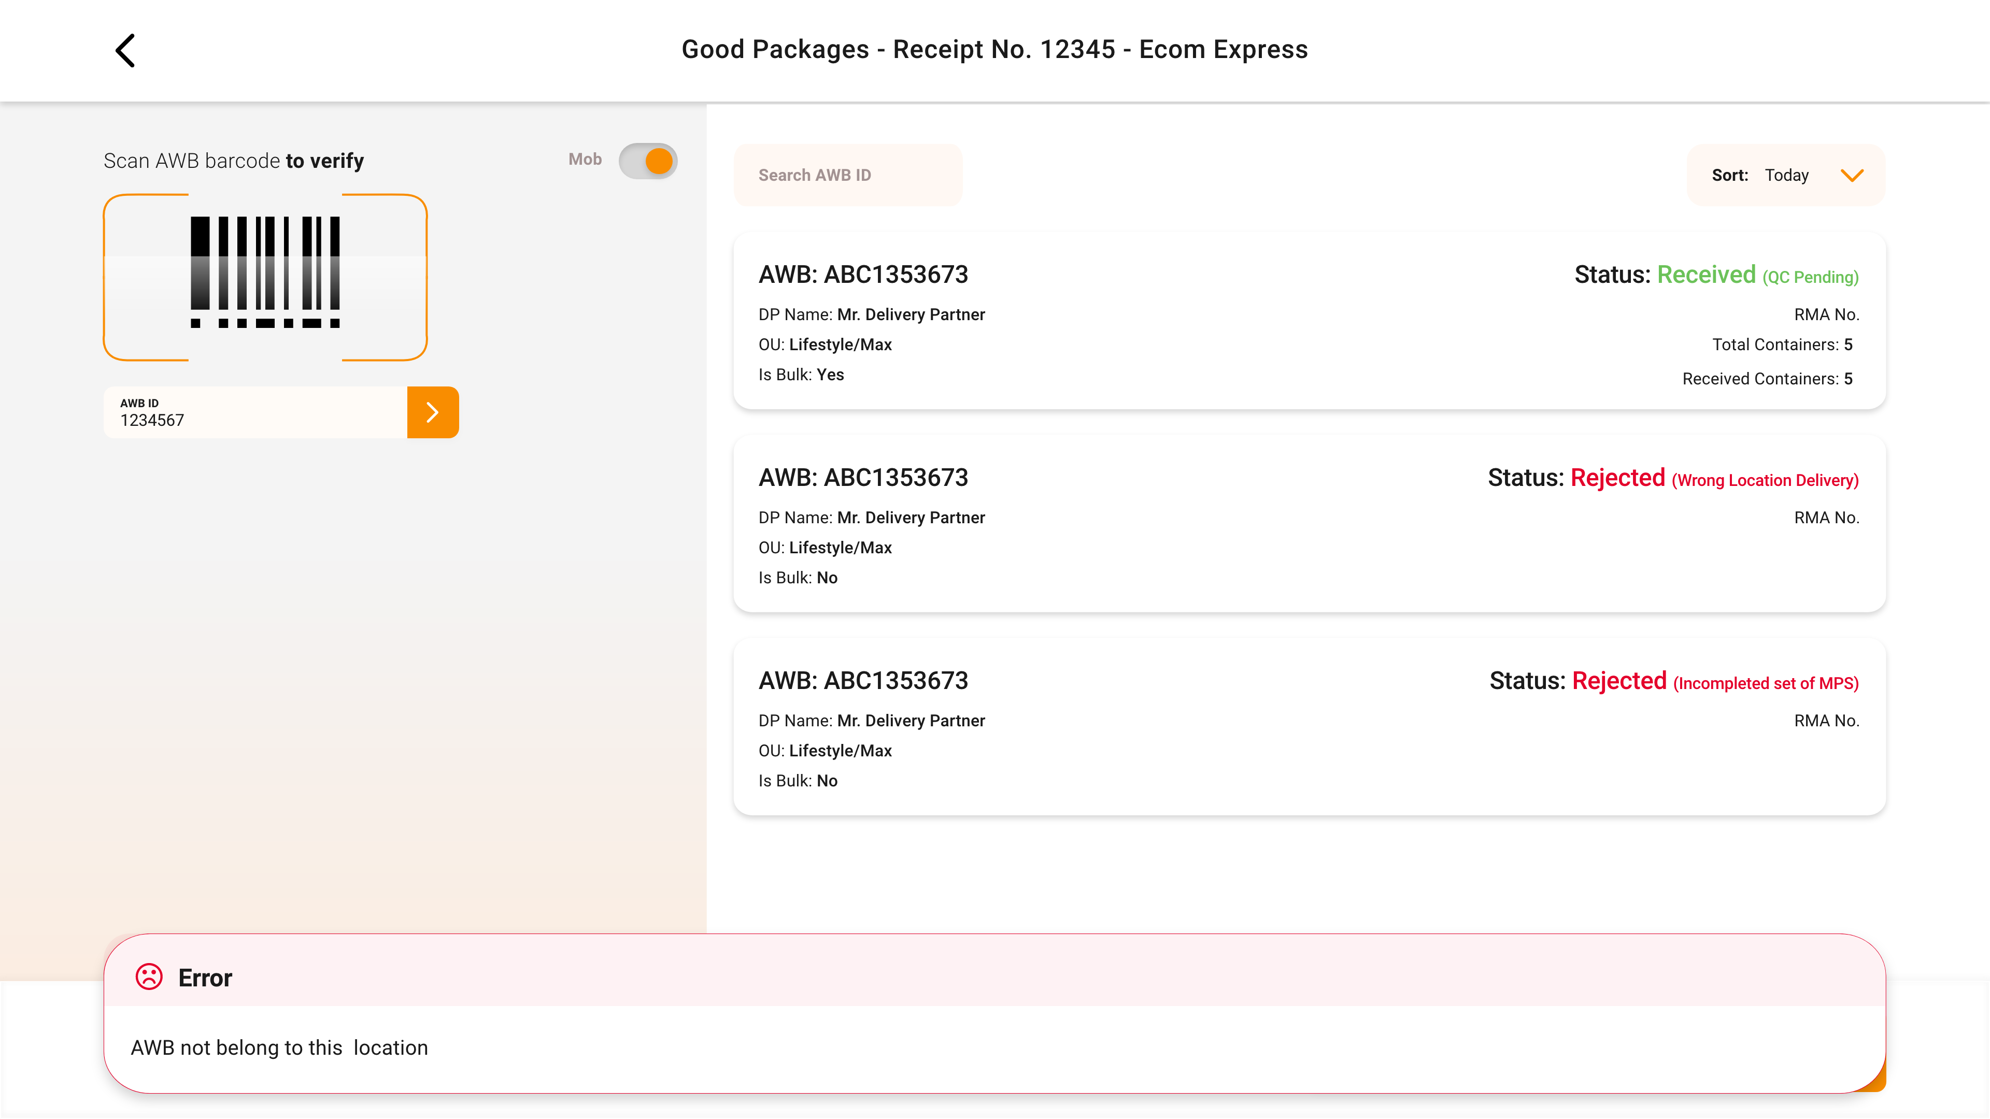1990x1119 pixels.
Task: Click the AWB not belong message
Action: [279, 1048]
